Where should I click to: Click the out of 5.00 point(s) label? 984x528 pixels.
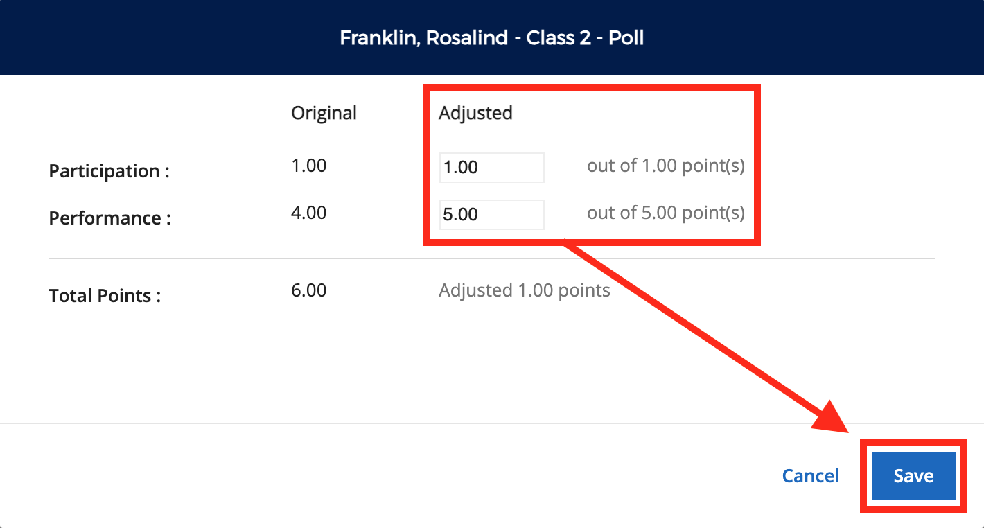665,213
